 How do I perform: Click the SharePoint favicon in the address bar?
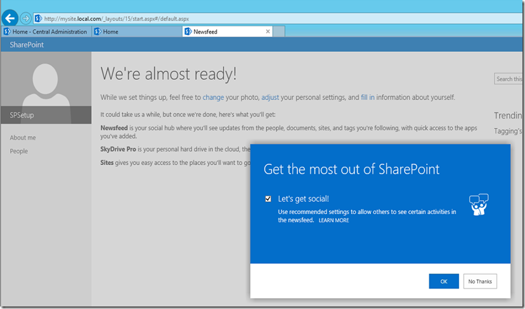(x=39, y=19)
